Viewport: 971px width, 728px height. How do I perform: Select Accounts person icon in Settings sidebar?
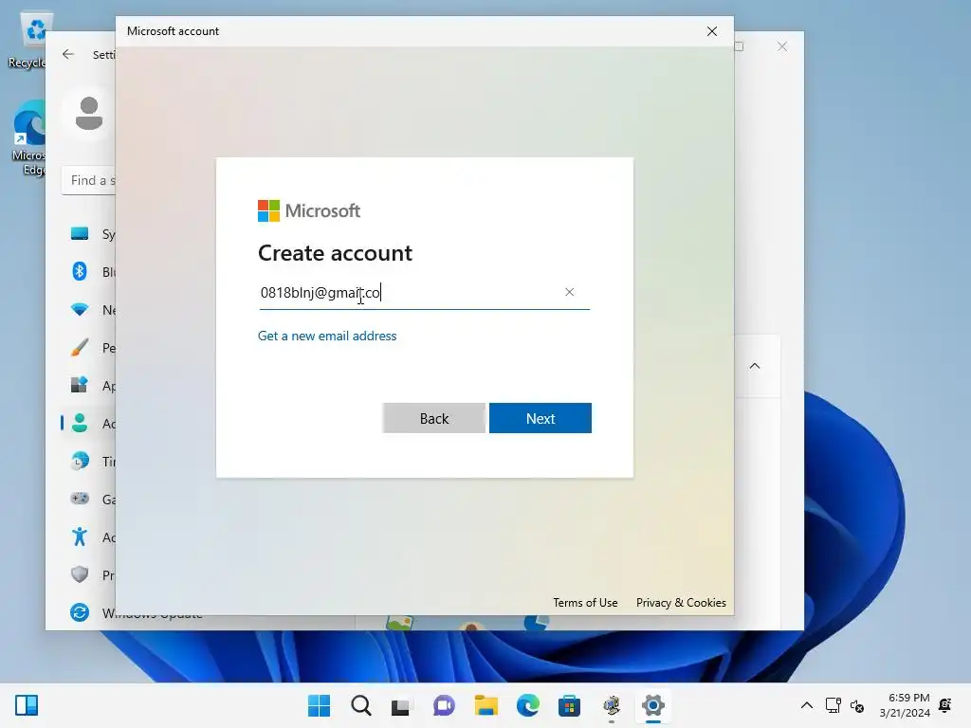[x=80, y=424]
